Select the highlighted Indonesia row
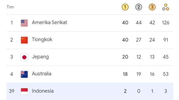 (x=90, y=91)
